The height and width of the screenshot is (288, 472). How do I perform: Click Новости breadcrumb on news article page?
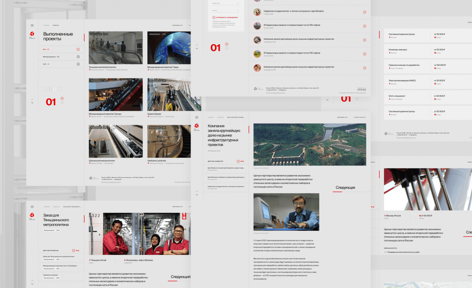[221, 117]
